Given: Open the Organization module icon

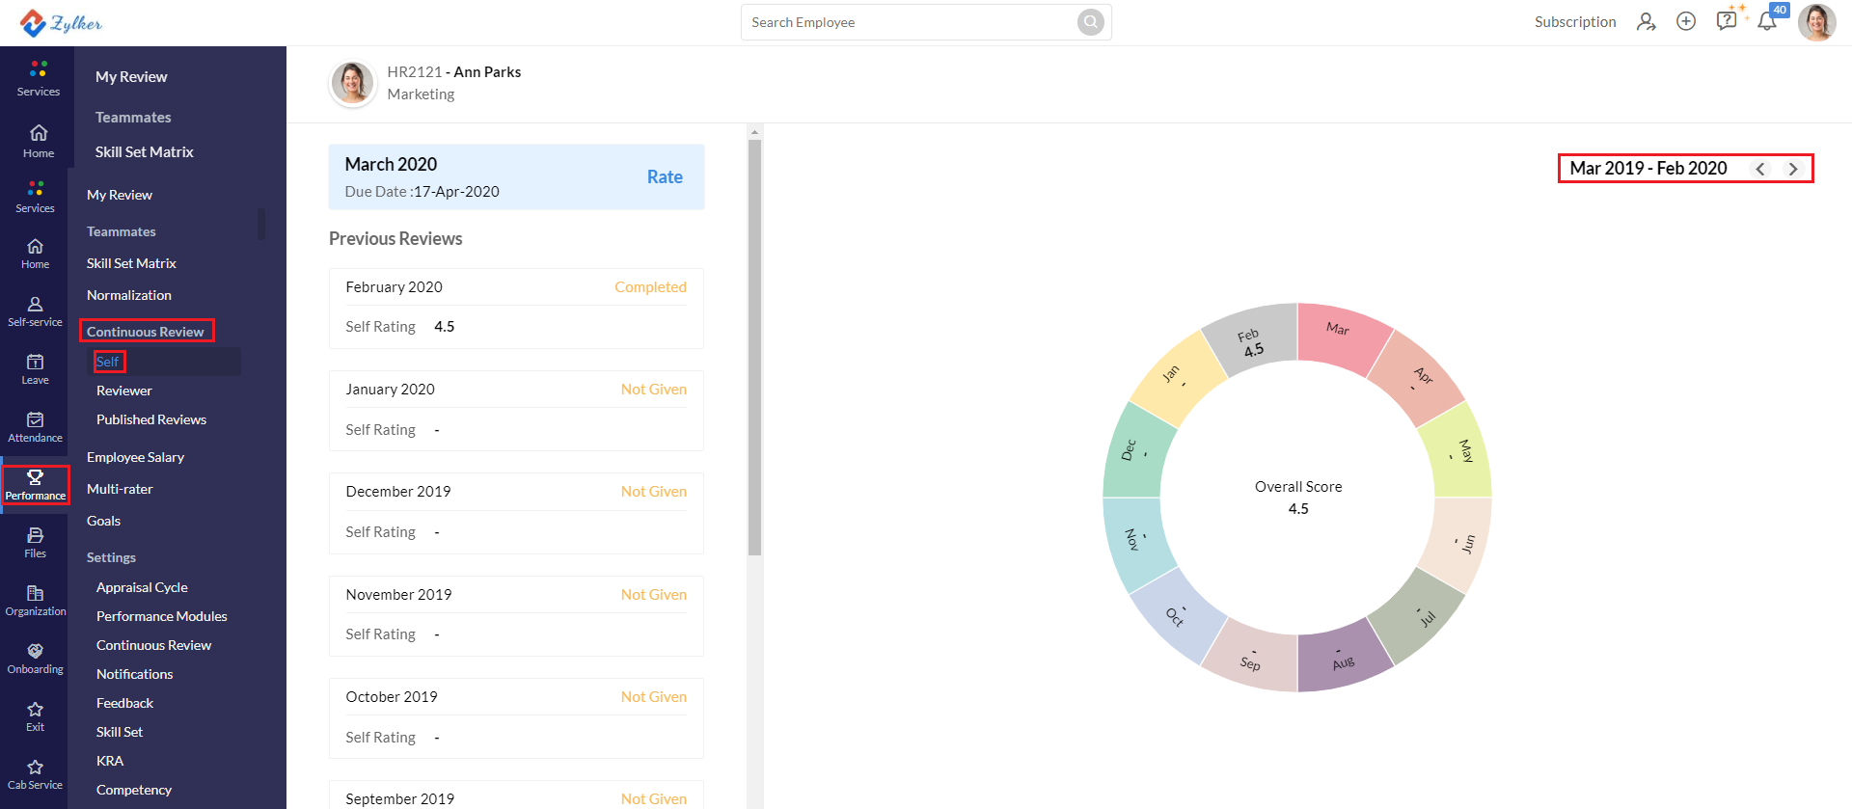Looking at the screenshot, I should coord(35,601).
